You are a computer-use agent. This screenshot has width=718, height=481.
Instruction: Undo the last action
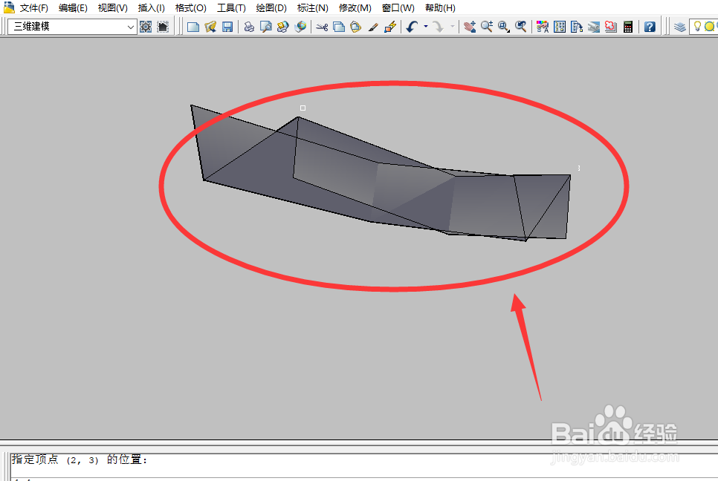pyautogui.click(x=412, y=27)
